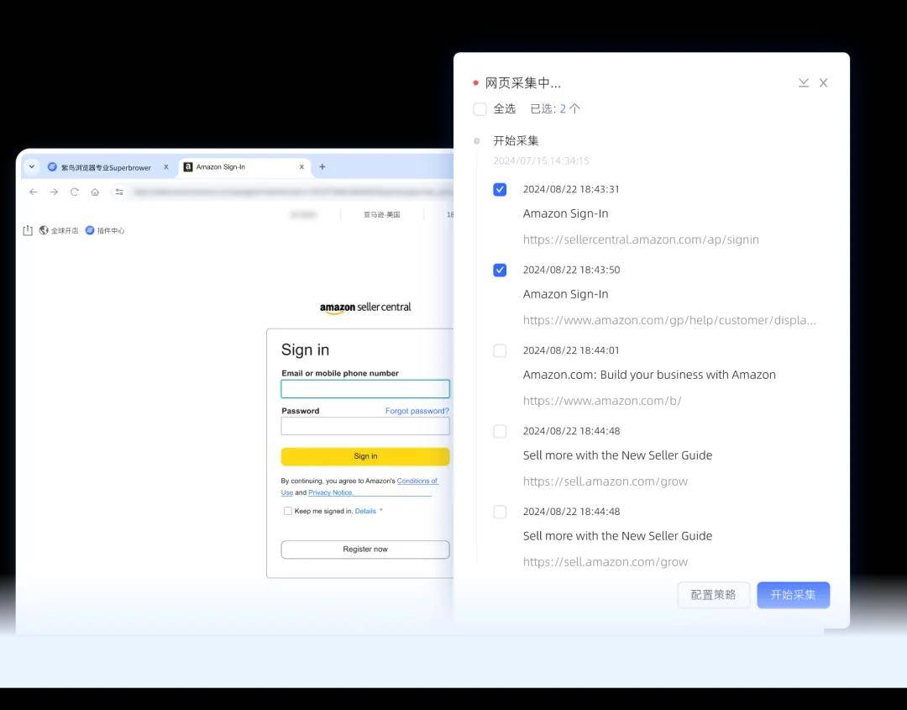Image resolution: width=907 pixels, height=710 pixels.
Task: Switch to the Amazon Sign-In tab
Action: pos(244,166)
